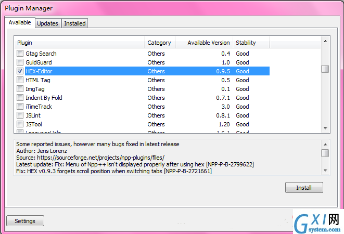Click Good stability in JSLint row
This screenshot has height=234, width=344.
pyautogui.click(x=243, y=115)
